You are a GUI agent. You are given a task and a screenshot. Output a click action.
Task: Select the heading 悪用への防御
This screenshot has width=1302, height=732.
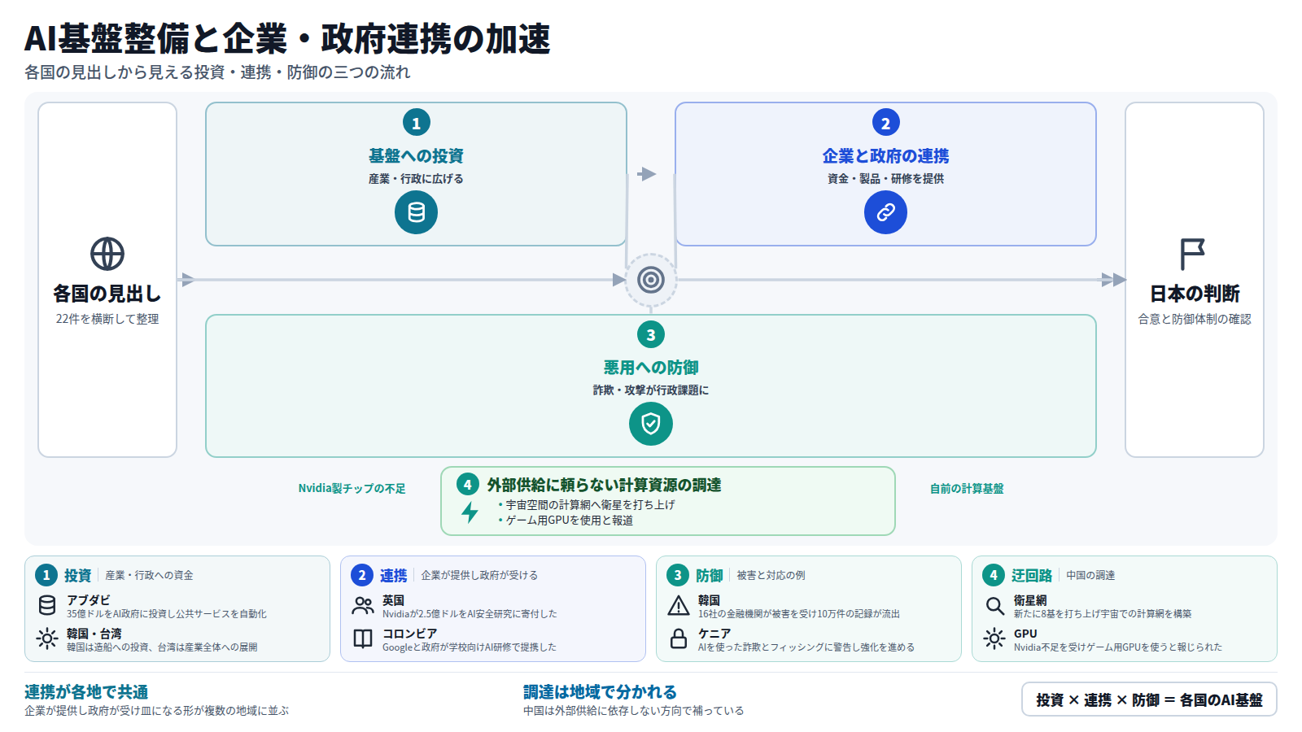tap(651, 368)
